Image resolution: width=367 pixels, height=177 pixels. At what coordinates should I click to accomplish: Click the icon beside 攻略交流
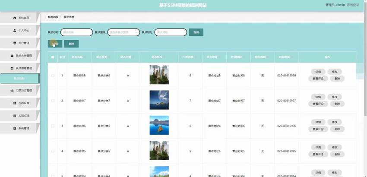point(15,116)
